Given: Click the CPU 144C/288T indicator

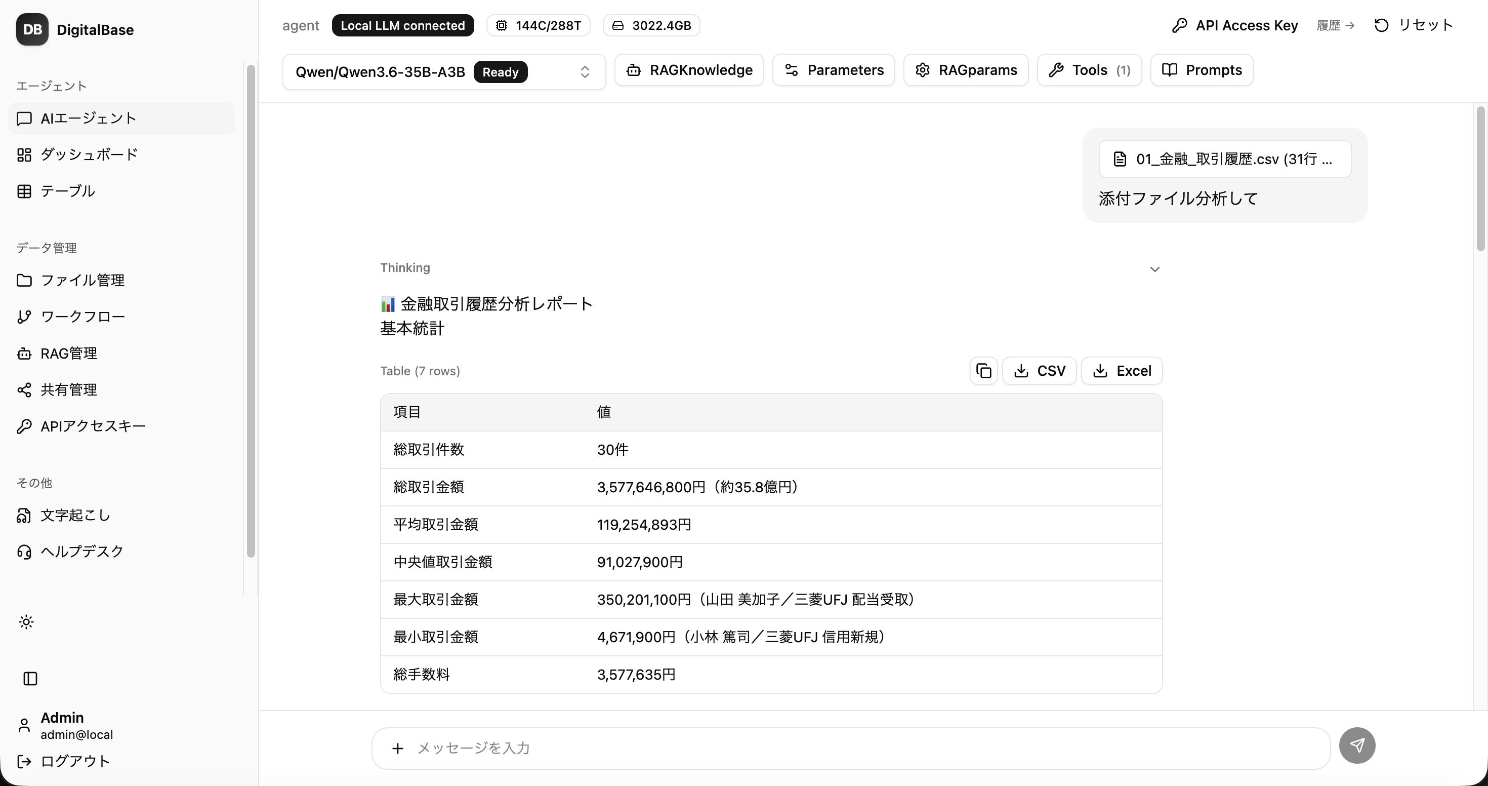Looking at the screenshot, I should pyautogui.click(x=539, y=25).
